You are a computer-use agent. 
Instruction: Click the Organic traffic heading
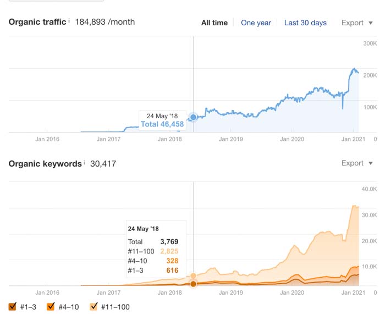point(37,22)
